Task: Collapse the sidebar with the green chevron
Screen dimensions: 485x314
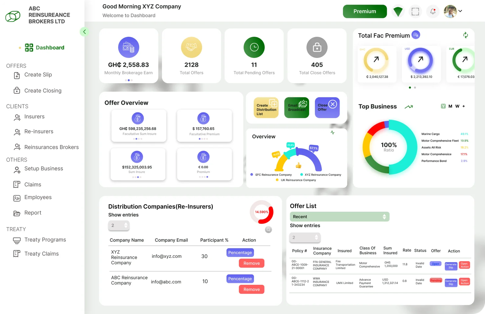Action: click(x=84, y=32)
